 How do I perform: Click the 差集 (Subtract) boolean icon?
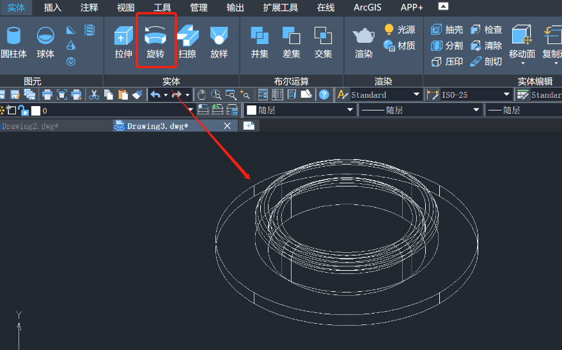pos(292,42)
